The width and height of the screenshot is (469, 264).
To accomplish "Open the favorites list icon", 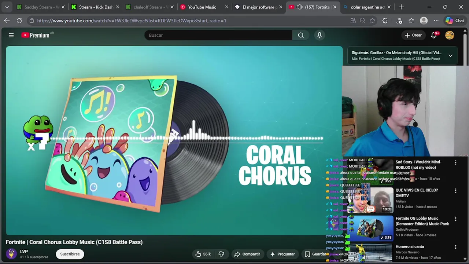I will point(411,21).
